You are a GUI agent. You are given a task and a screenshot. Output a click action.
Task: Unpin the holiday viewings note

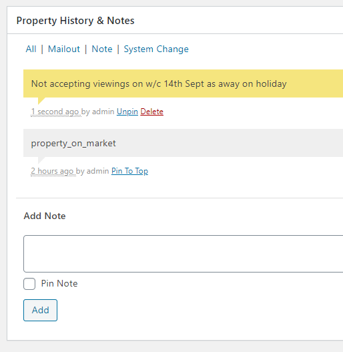click(127, 112)
